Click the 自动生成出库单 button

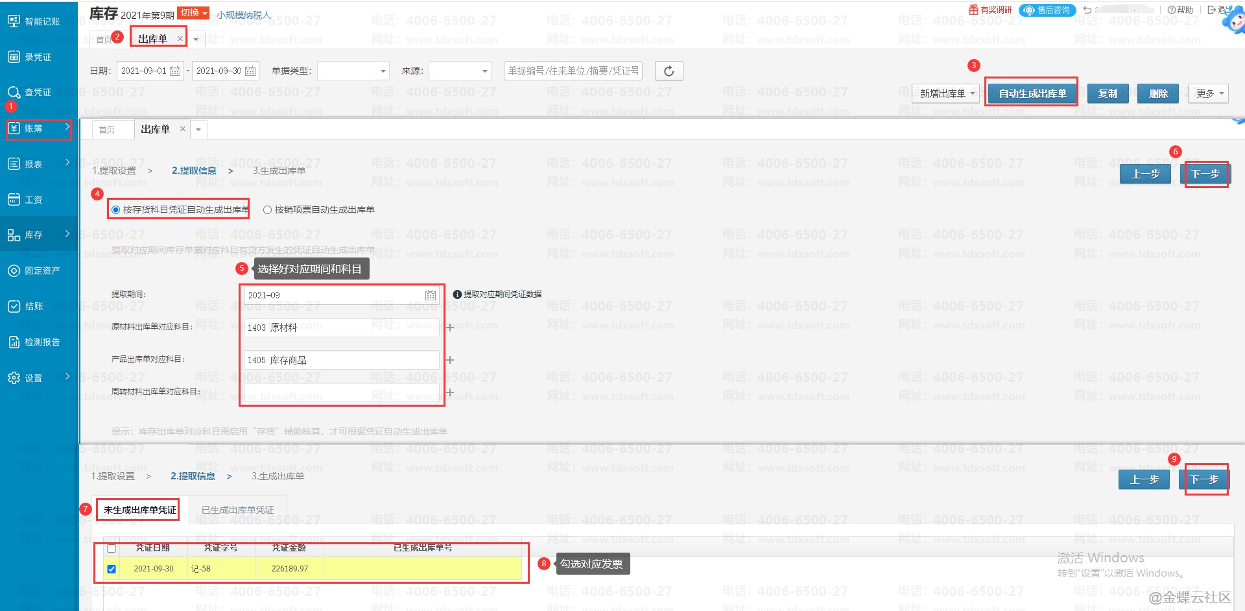[x=1032, y=93]
